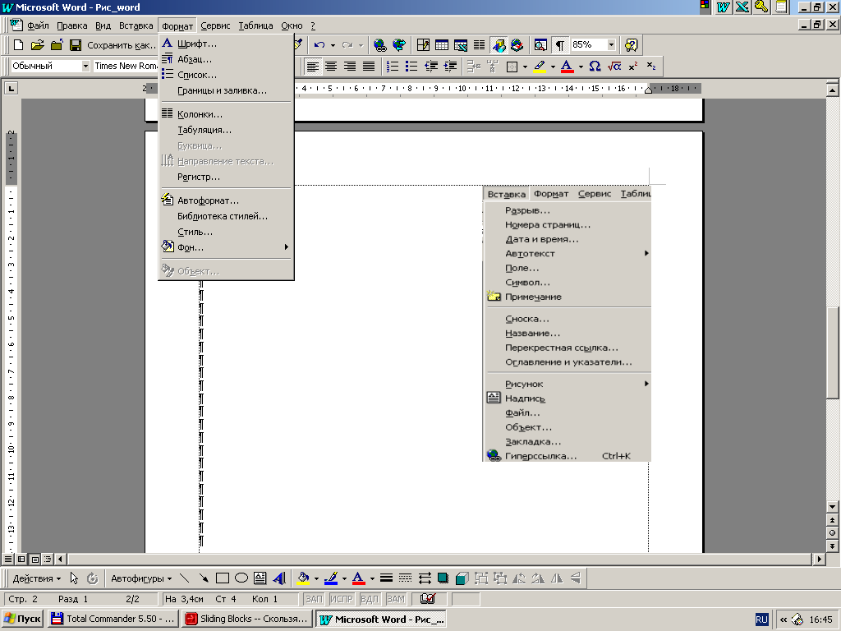Viewport: 841px width, 631px height.
Task: Save the document with the floppy icon
Action: [x=76, y=45]
